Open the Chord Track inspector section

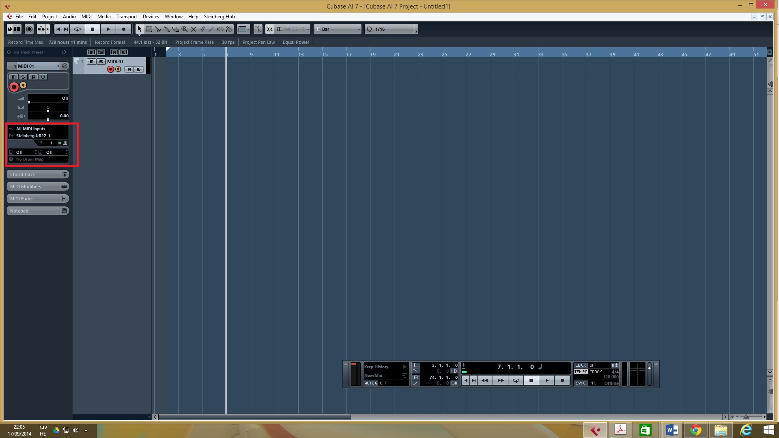pos(34,174)
